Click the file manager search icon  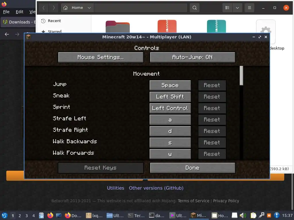coord(194,8)
